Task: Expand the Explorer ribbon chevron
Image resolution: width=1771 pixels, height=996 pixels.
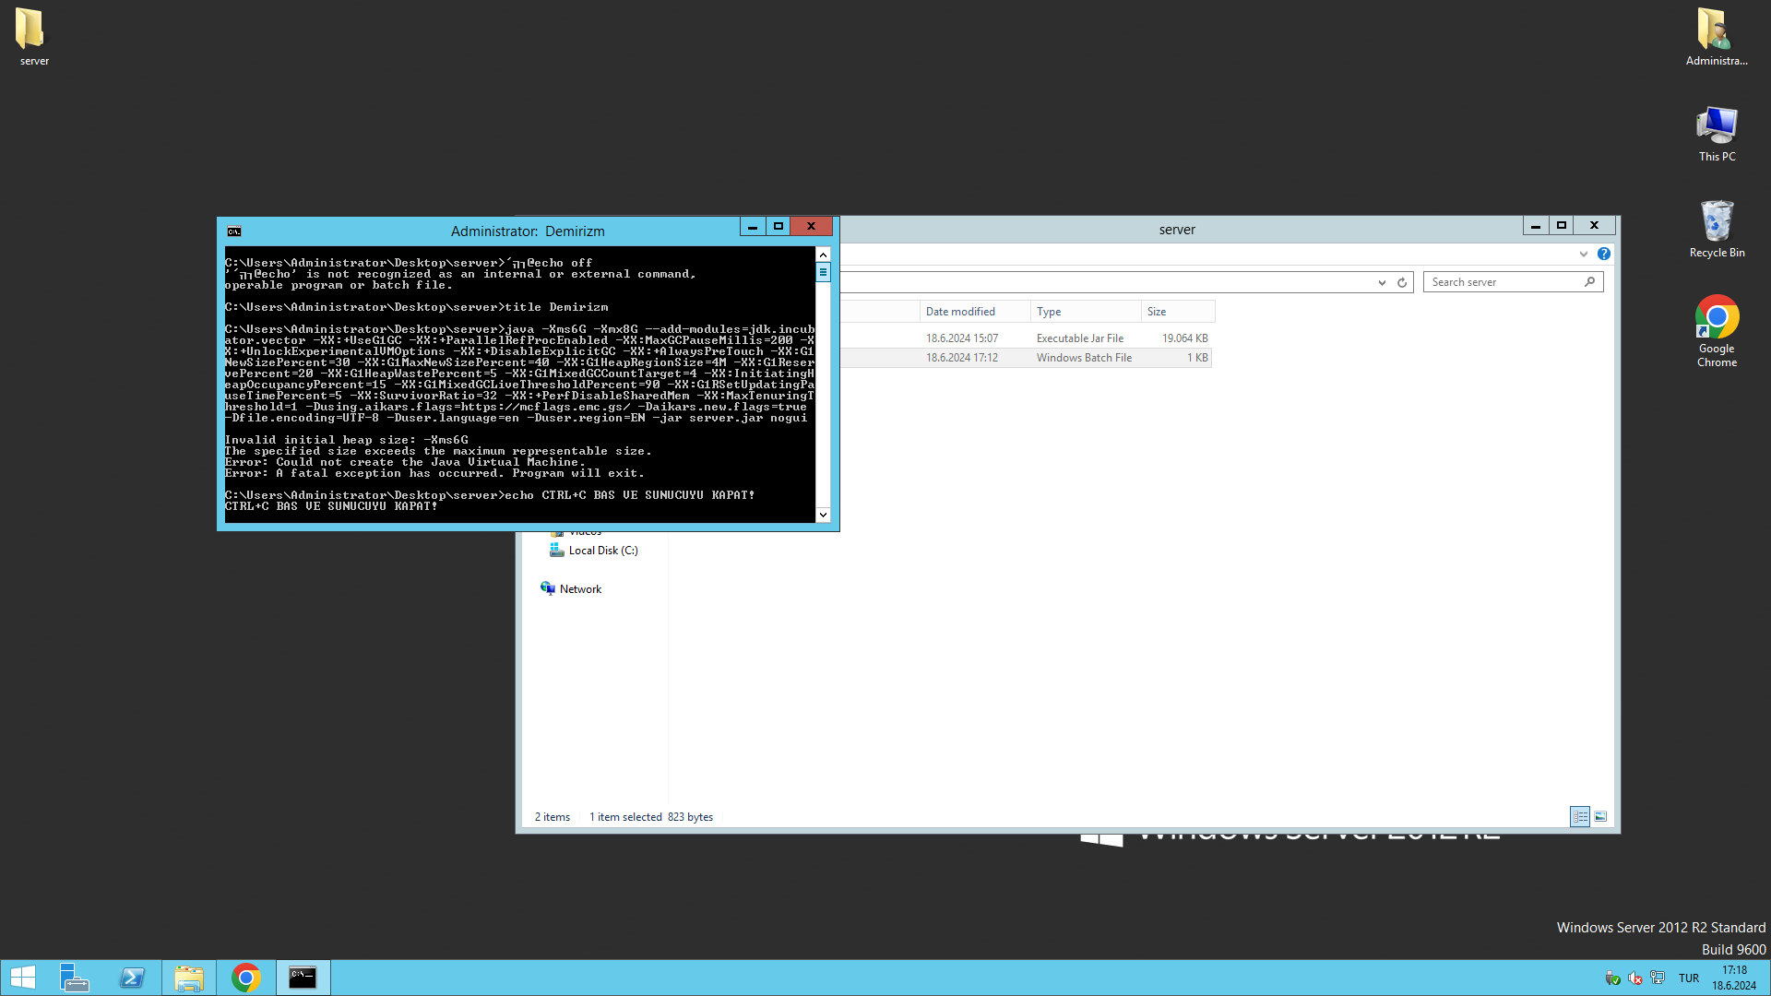Action: [1584, 254]
